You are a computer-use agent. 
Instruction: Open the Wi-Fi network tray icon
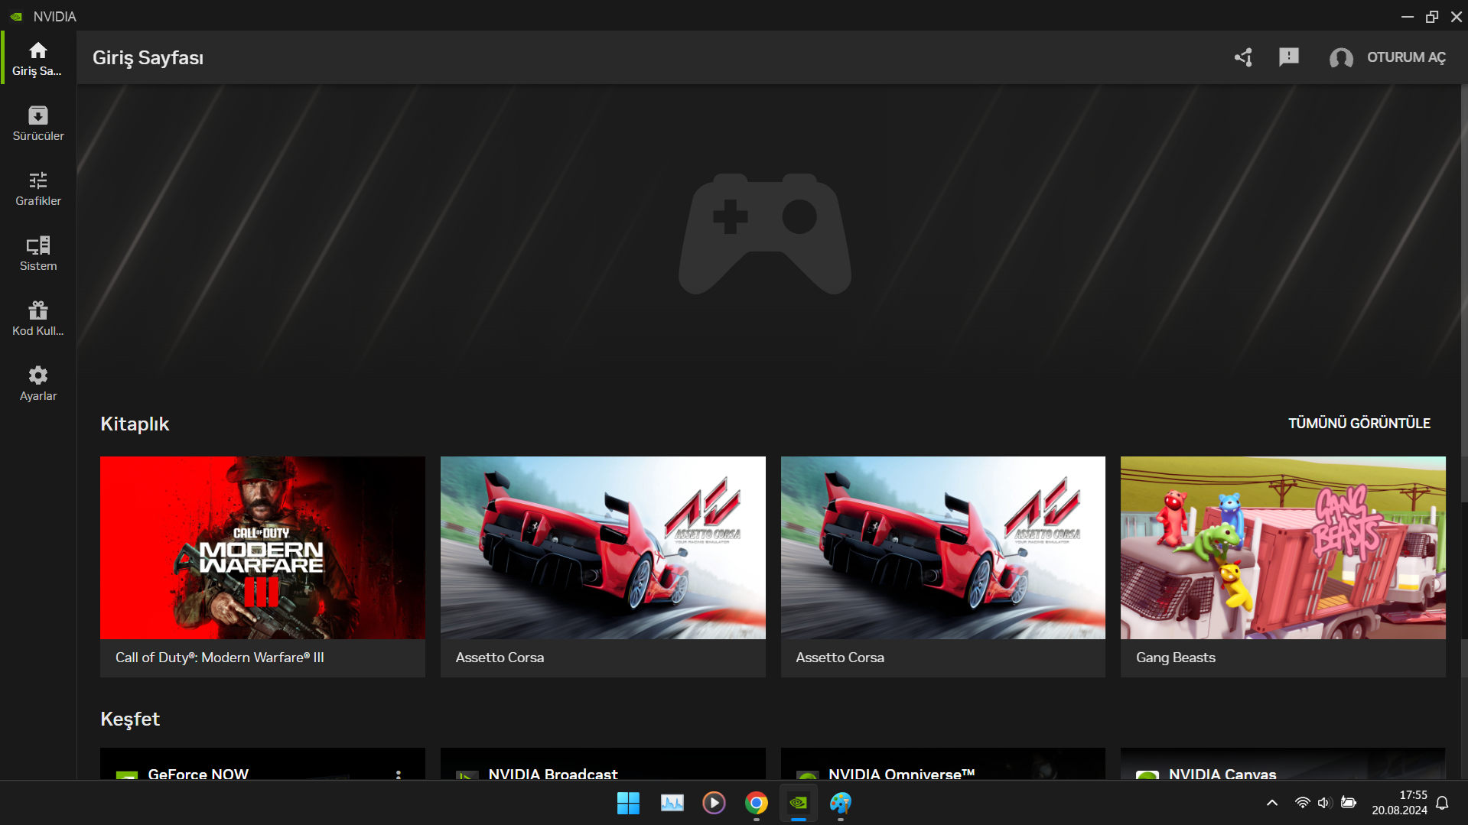point(1302,803)
